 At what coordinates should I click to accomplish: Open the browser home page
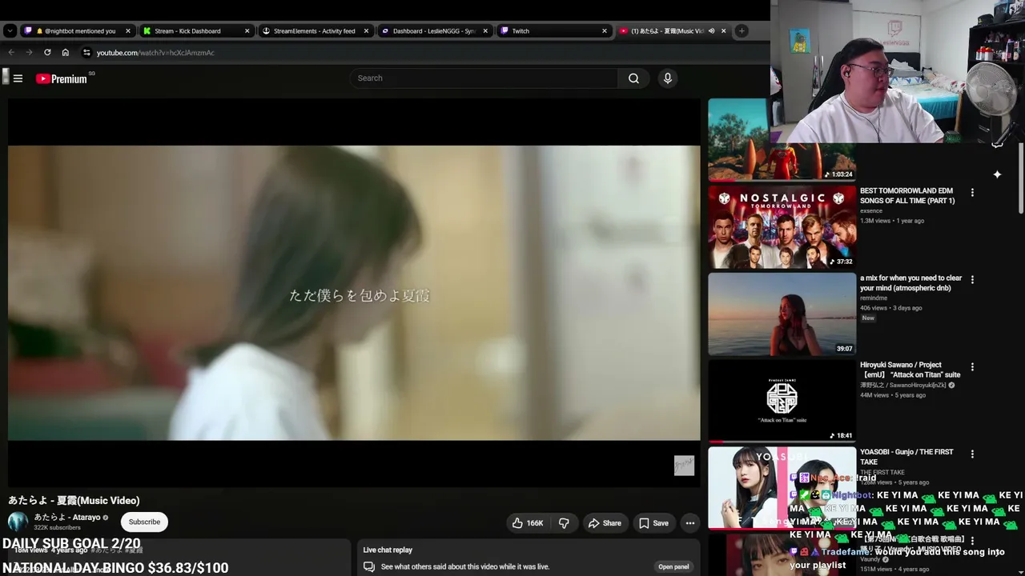(65, 53)
